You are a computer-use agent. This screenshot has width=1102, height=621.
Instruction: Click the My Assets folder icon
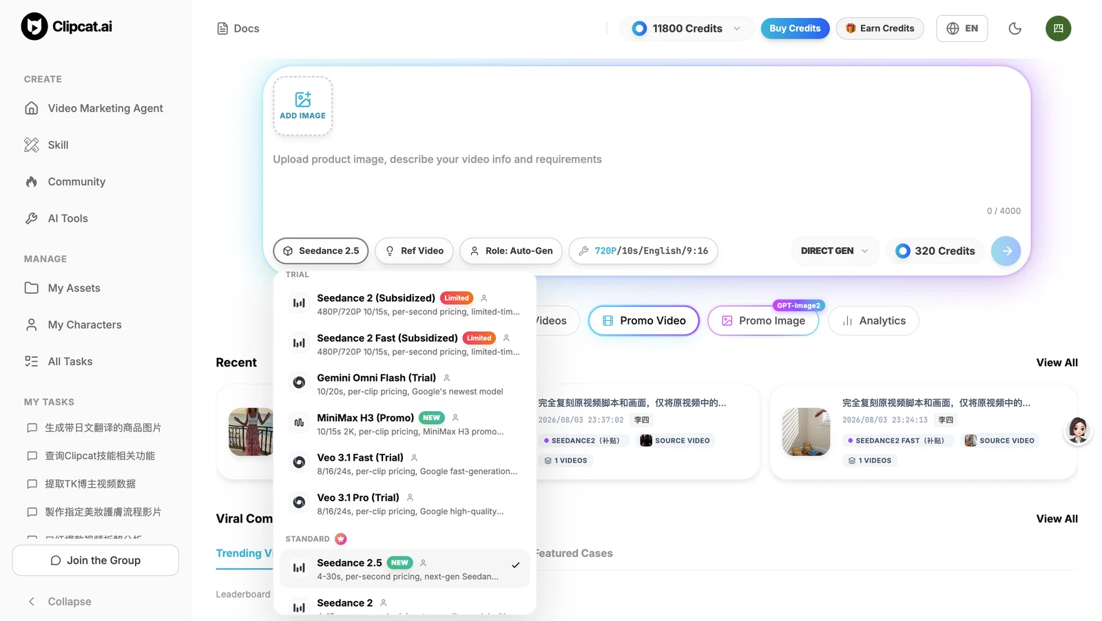click(x=32, y=288)
